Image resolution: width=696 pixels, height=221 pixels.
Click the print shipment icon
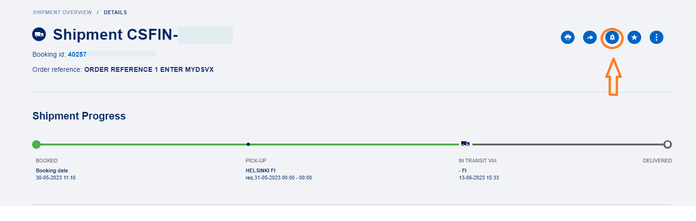567,37
